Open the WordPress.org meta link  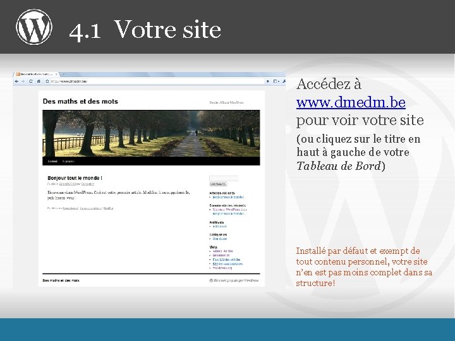click(x=222, y=268)
